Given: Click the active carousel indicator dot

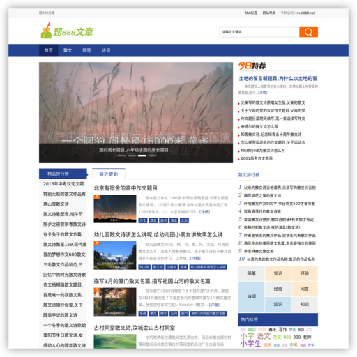Looking at the screenshot, I should 142,155.
